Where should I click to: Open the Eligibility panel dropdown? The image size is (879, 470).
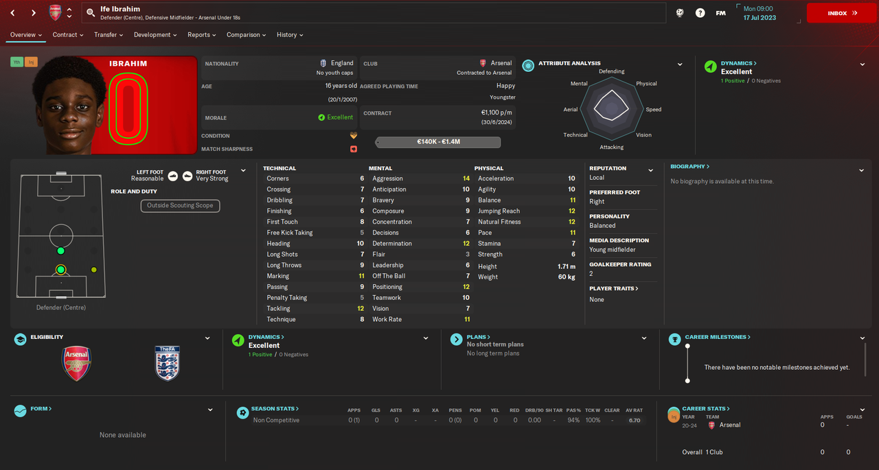click(207, 338)
